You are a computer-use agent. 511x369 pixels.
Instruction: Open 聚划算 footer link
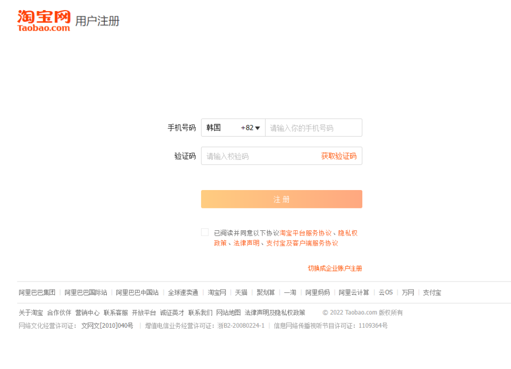266,292
